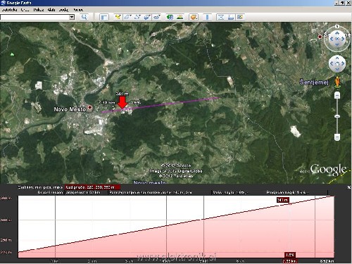
Task: Toggle sunlight across landscape button
Action: [180, 17]
